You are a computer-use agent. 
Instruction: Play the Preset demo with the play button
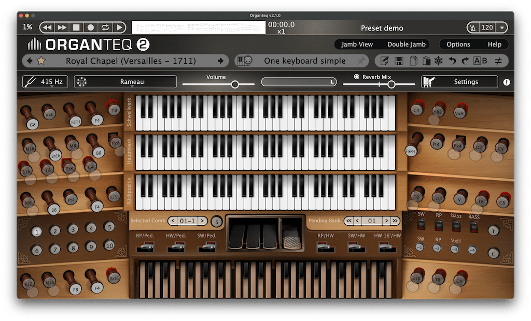(x=119, y=27)
